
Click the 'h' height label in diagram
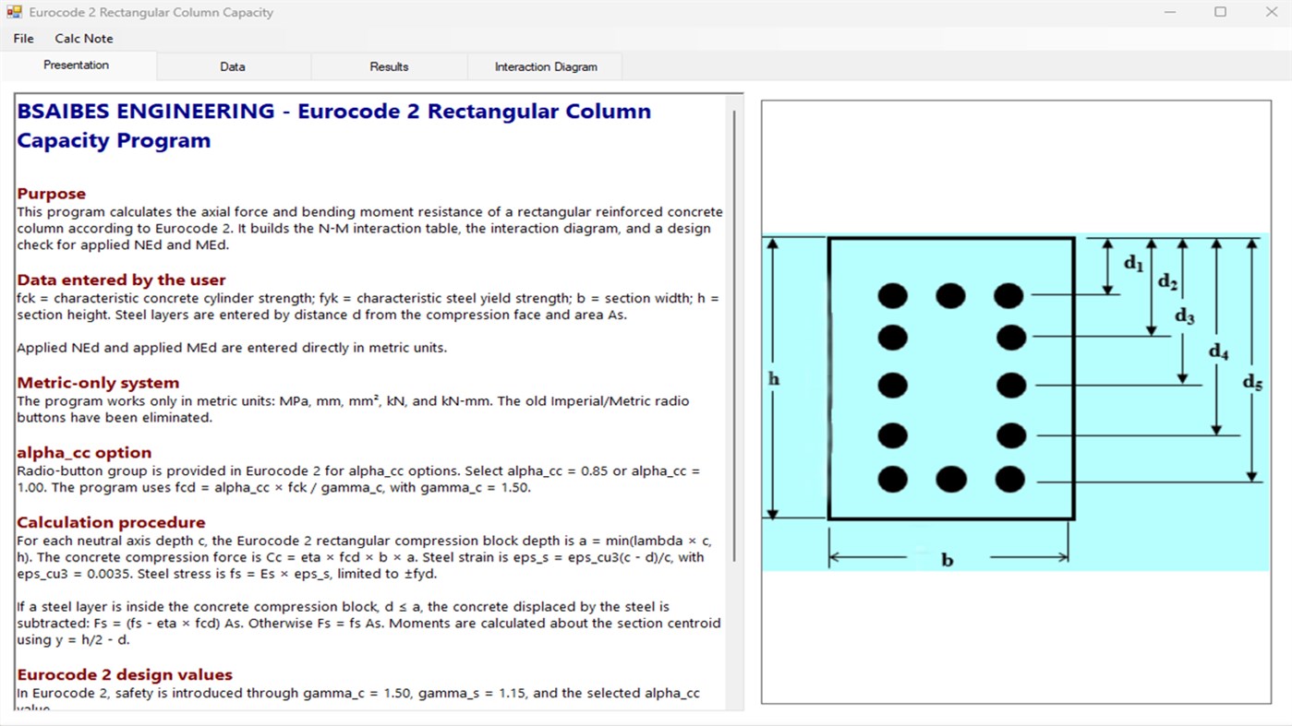[774, 378]
